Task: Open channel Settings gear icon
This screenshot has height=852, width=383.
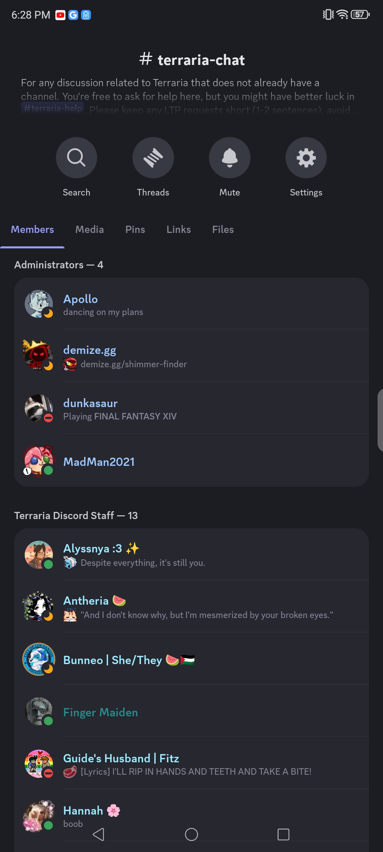Action: [306, 158]
